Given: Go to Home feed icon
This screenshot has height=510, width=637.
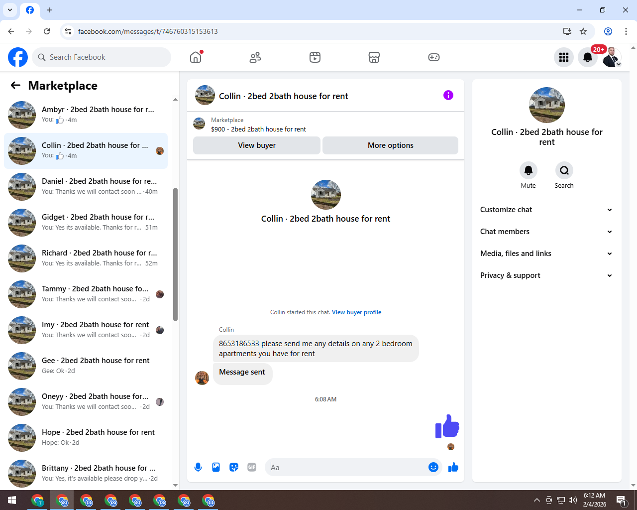Looking at the screenshot, I should (196, 57).
